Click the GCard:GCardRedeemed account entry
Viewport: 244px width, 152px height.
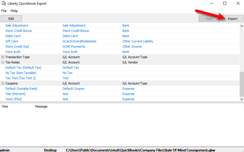(x=79, y=41)
